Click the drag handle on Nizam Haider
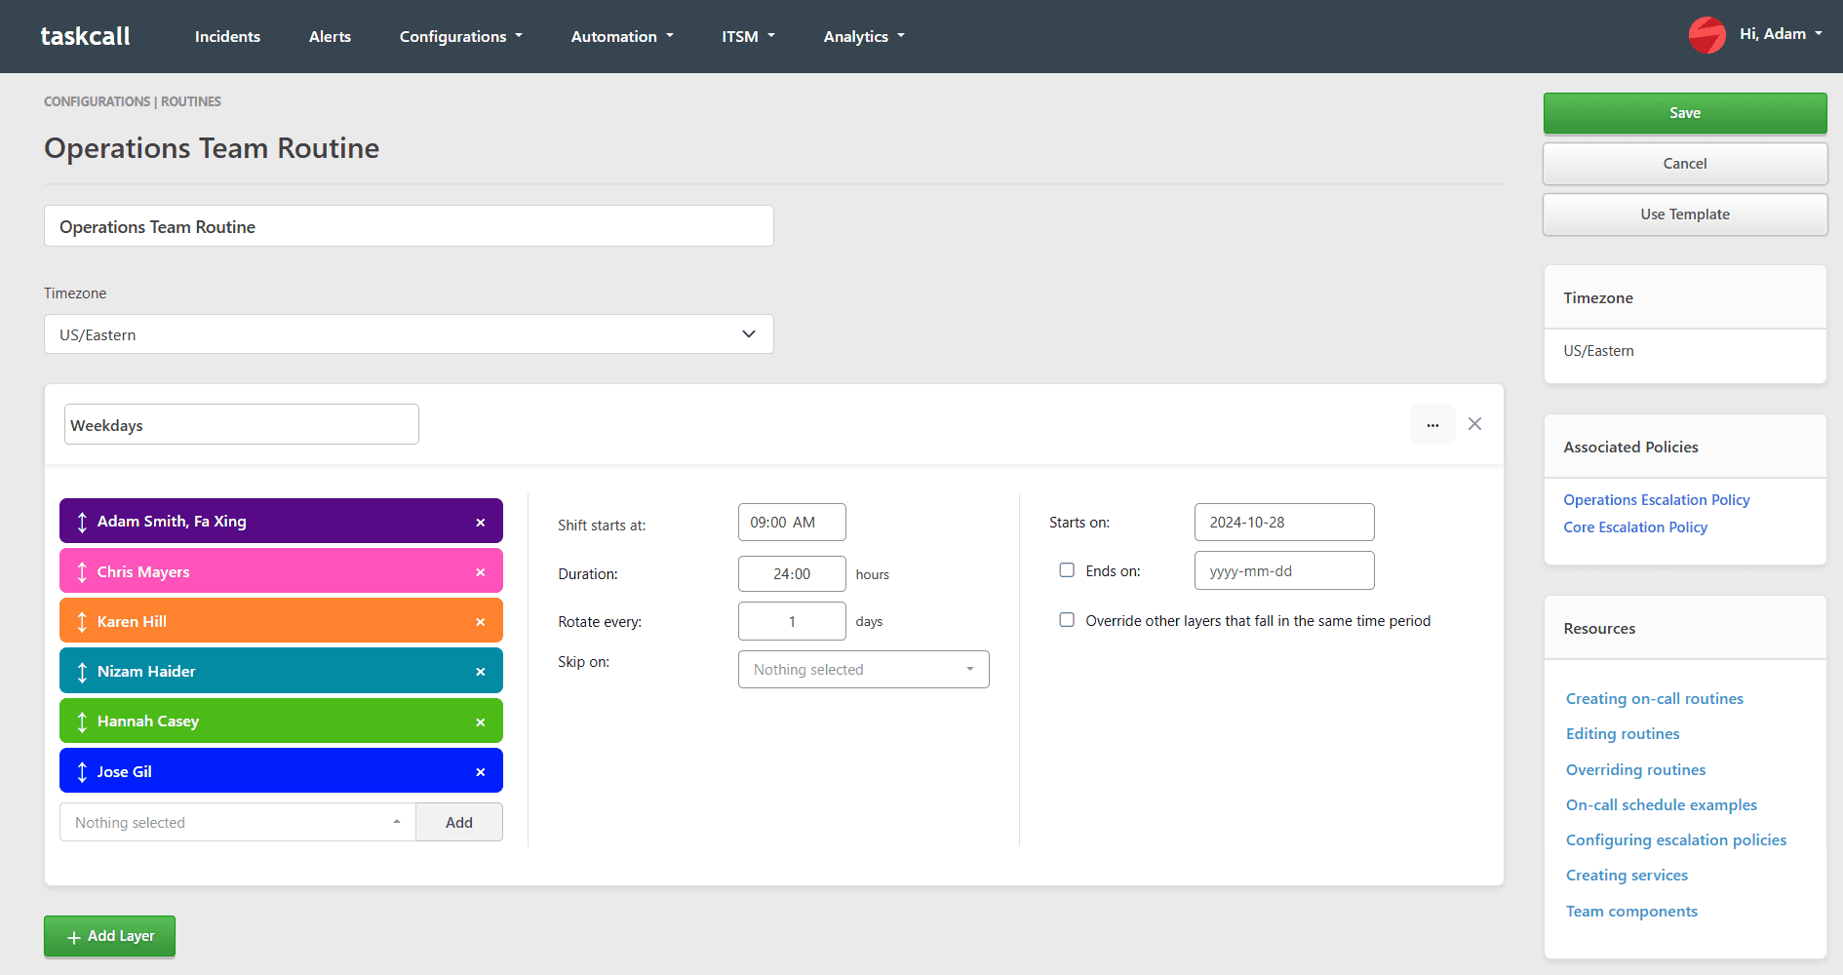 pos(82,672)
